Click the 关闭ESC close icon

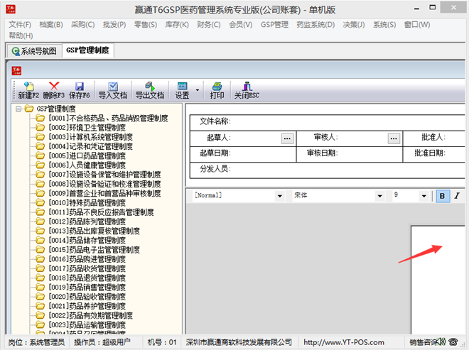[x=247, y=86]
